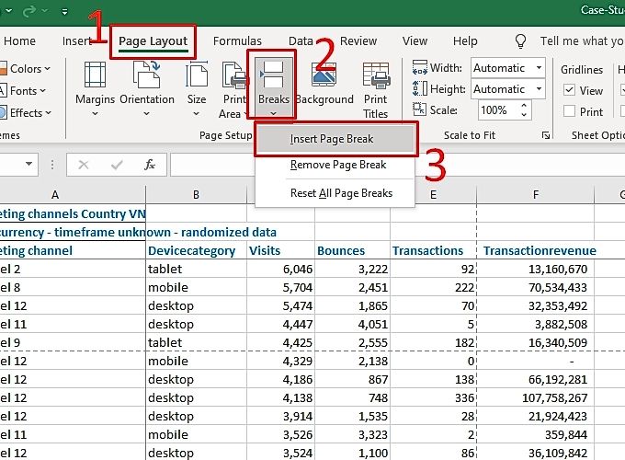Click into the formula bar input
625x460 pixels.
pyautogui.click(x=397, y=165)
